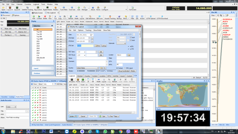Launch Rig Control tool
Screen dimensions: 238x134
pyautogui.click(x=38, y=8)
